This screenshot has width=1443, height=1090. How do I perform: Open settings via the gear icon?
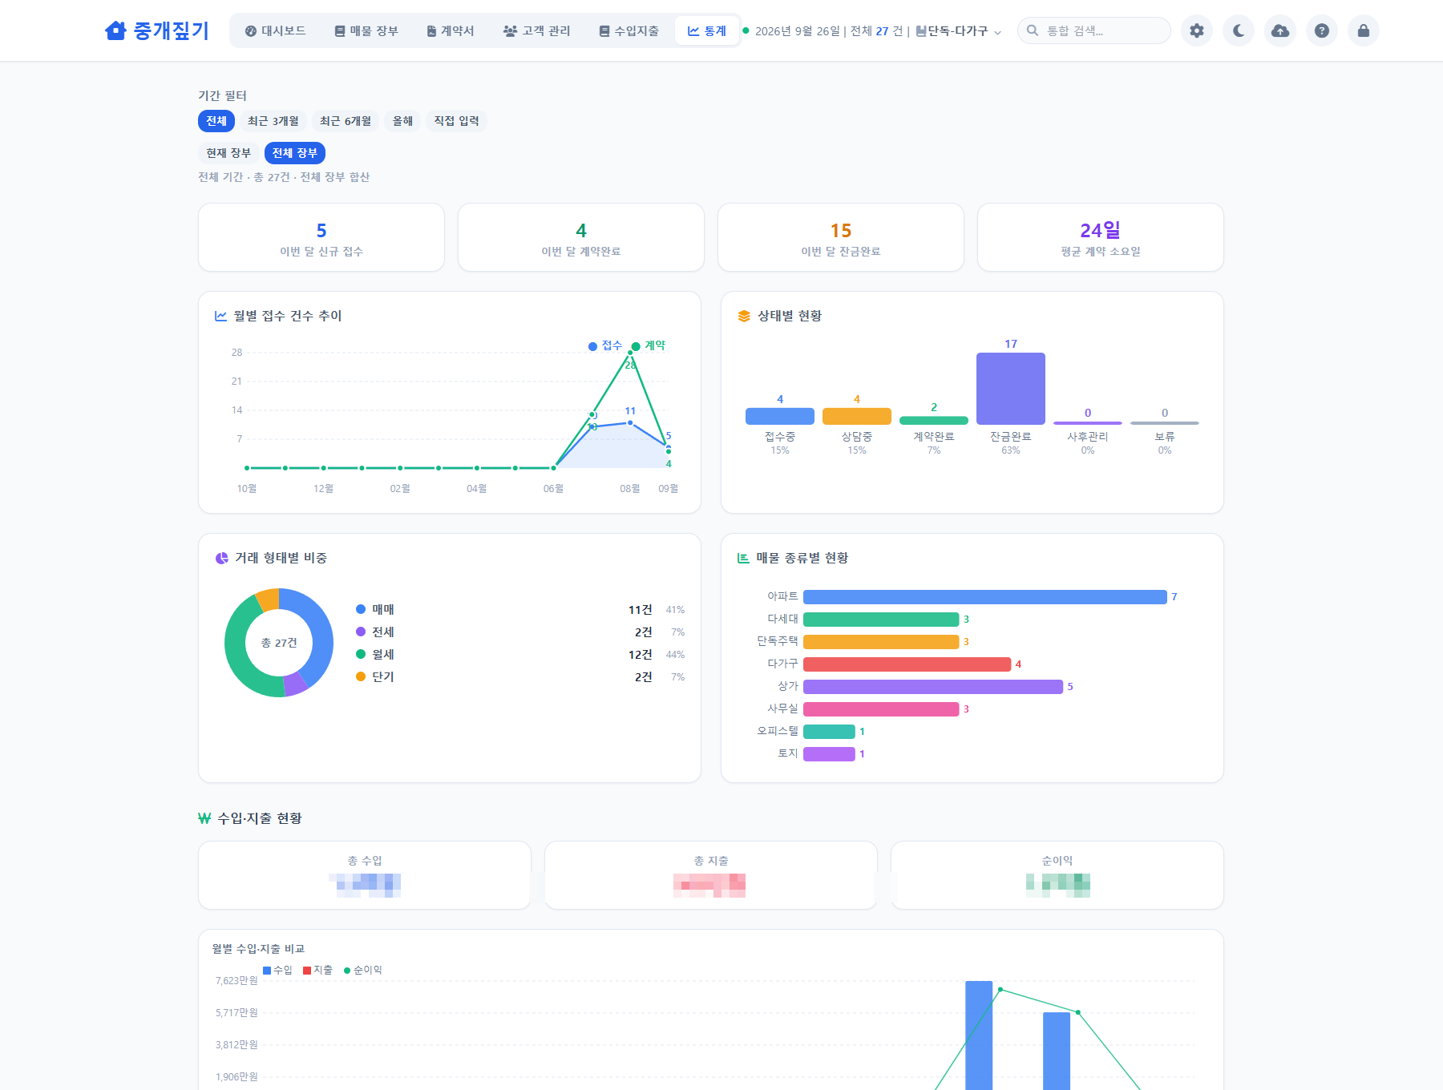(1197, 30)
